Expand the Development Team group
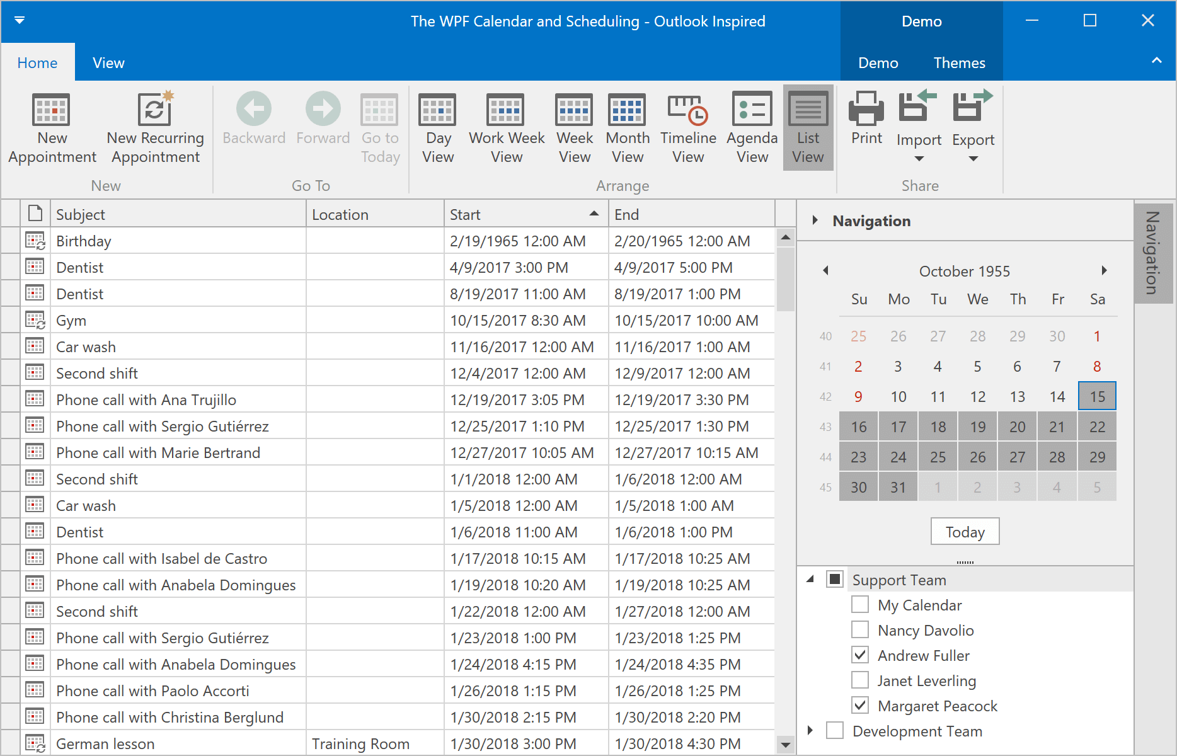Screen dimensions: 1177x756 810,730
